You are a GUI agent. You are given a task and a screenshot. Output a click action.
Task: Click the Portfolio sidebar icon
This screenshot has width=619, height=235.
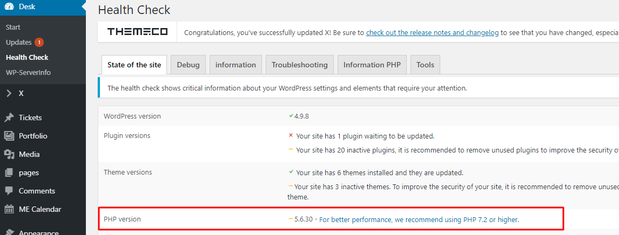(9, 136)
